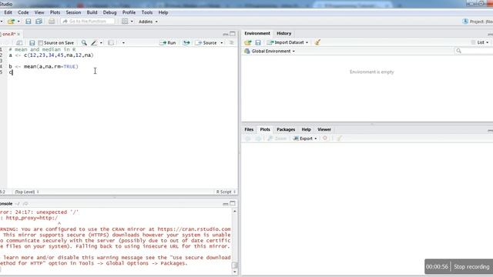Click the Environment search field
Screen dimensions: 493x277
pos(473,51)
